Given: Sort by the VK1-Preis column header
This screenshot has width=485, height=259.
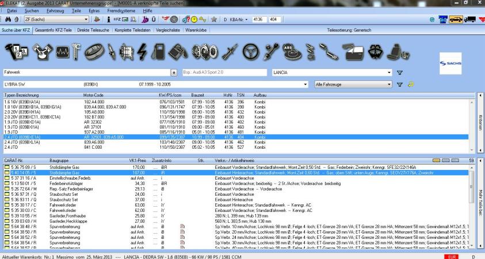Looking at the screenshot, I should (x=138, y=161).
